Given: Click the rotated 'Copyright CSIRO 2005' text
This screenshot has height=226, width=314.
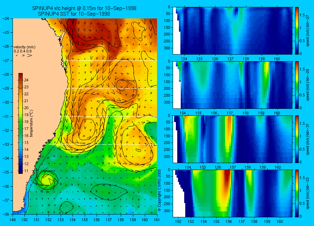Looking at the screenshot, I should point(159,190).
